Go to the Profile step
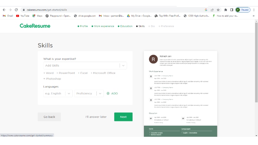This screenshot has width=258, height=145. (x=83, y=26)
